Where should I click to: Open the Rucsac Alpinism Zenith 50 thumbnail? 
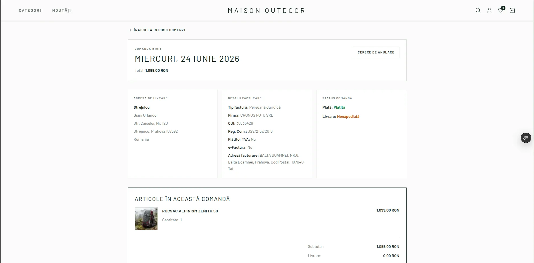(146, 219)
